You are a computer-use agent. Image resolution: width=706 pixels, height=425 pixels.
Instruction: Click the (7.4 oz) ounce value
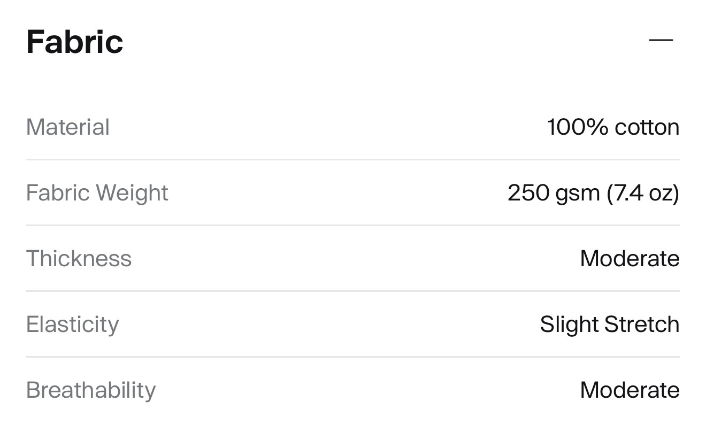(x=643, y=193)
